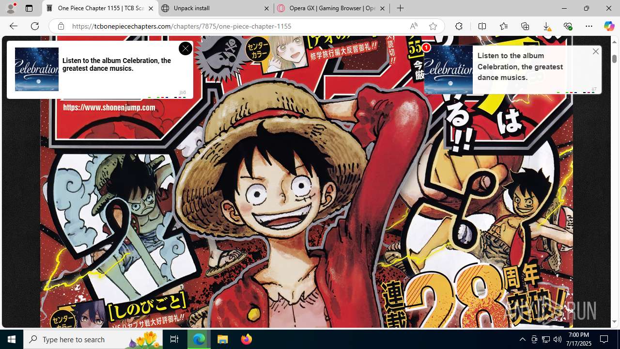
Task: Open Task View on taskbar
Action: click(174, 339)
